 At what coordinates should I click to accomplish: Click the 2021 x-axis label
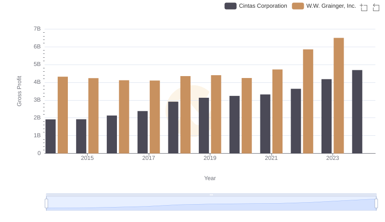tap(271, 158)
